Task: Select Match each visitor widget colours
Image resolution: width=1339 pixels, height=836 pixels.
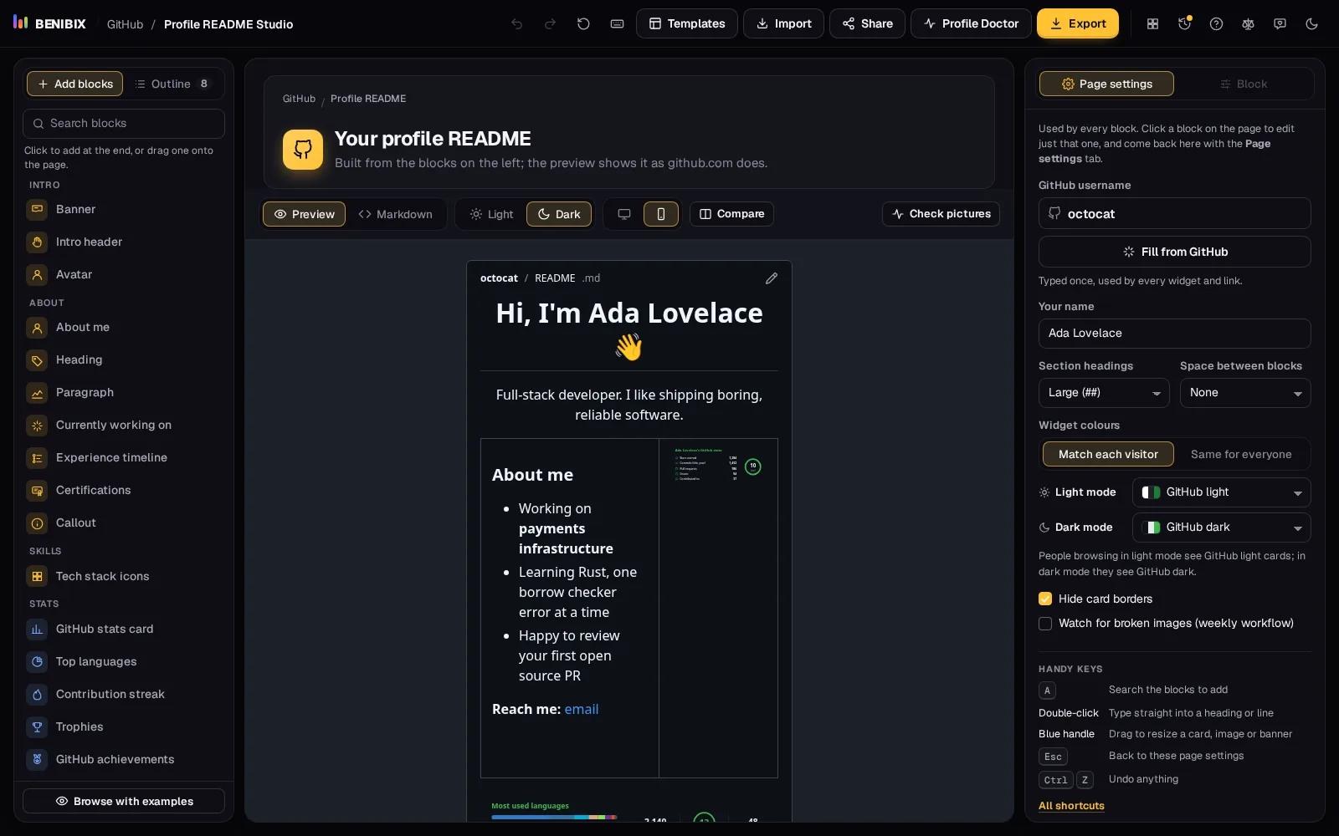Action: [x=1108, y=454]
